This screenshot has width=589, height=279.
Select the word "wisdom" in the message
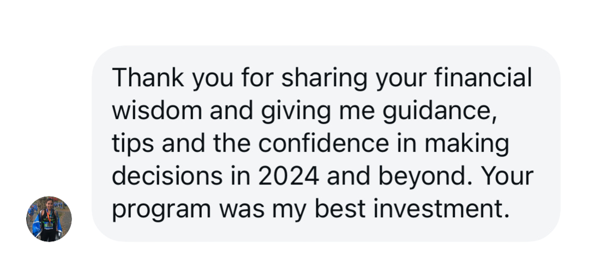[x=157, y=110]
